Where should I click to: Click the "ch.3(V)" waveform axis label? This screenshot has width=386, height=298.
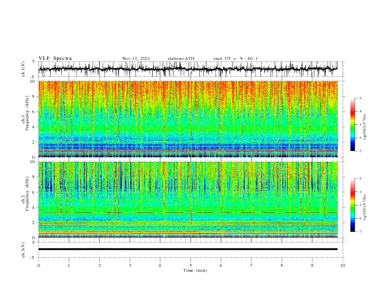click(x=23, y=250)
